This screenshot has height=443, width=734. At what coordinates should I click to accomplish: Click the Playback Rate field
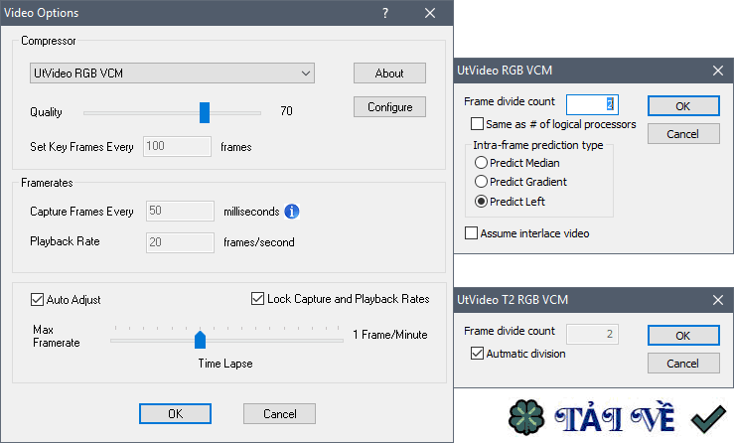pyautogui.click(x=180, y=242)
